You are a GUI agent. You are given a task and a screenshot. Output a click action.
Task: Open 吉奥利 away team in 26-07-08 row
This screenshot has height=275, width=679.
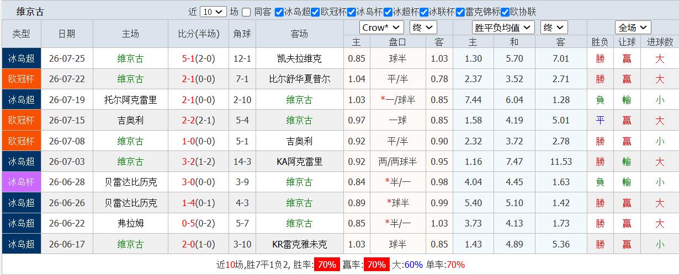(299, 141)
